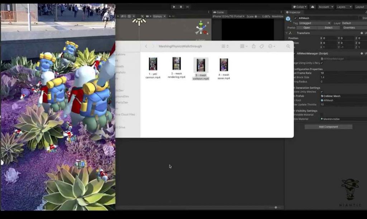Viewport: 367px width, 219px height.
Task: Click the Prefab Open button
Action: tap(307, 28)
